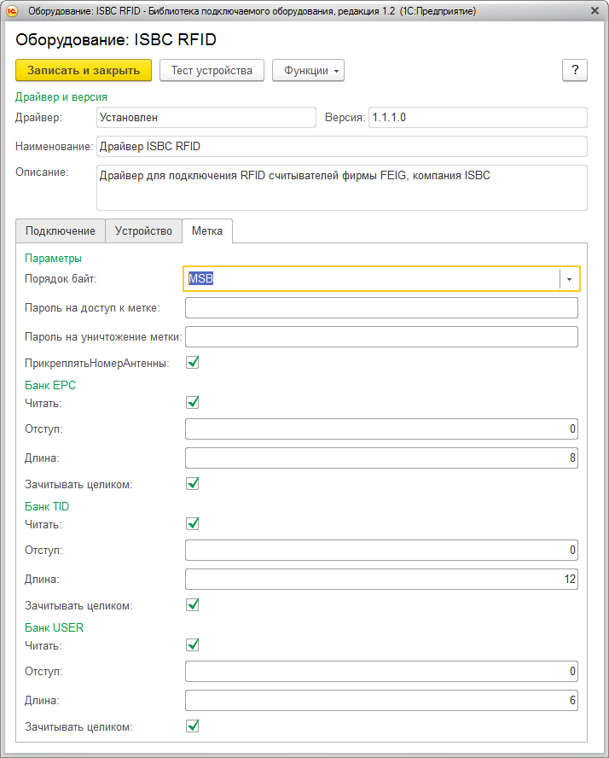Toggle 'Зачитывать целиком' in Банк USER
609x758 pixels.
193,726
